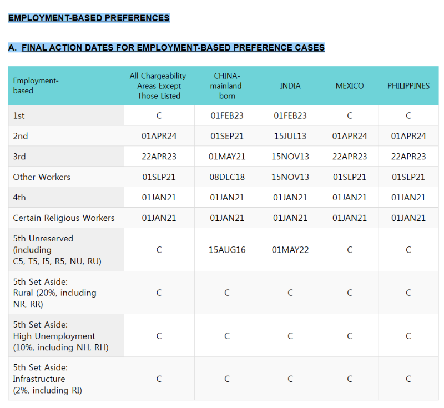Select India 2nd preference date 15JUL13

(x=290, y=136)
